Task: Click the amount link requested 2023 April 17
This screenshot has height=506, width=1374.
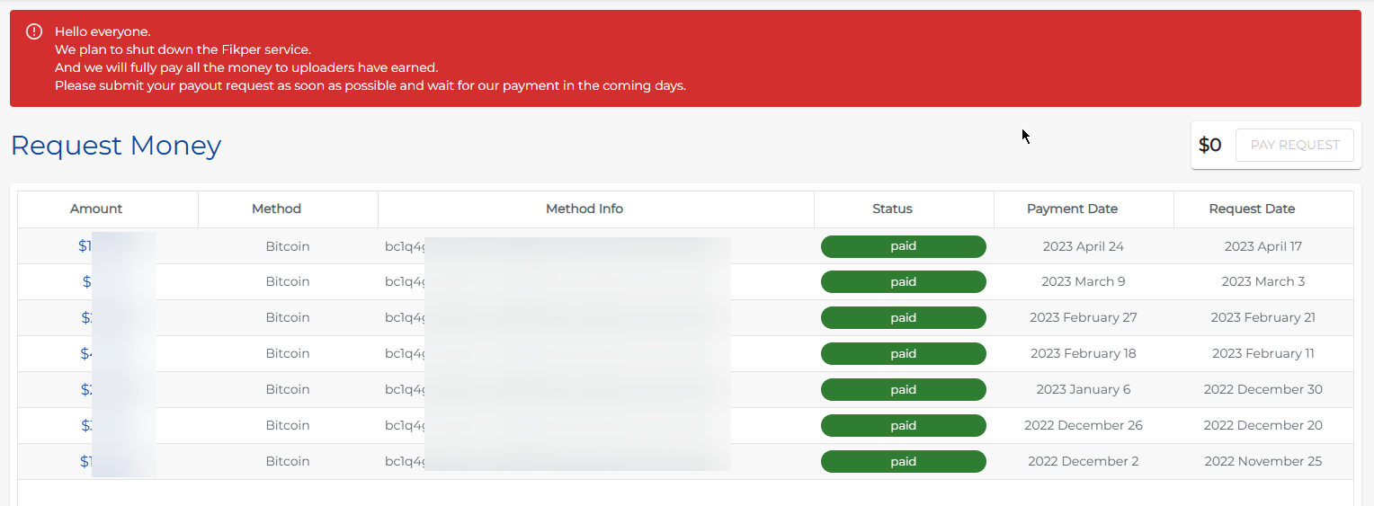Action: pos(85,246)
